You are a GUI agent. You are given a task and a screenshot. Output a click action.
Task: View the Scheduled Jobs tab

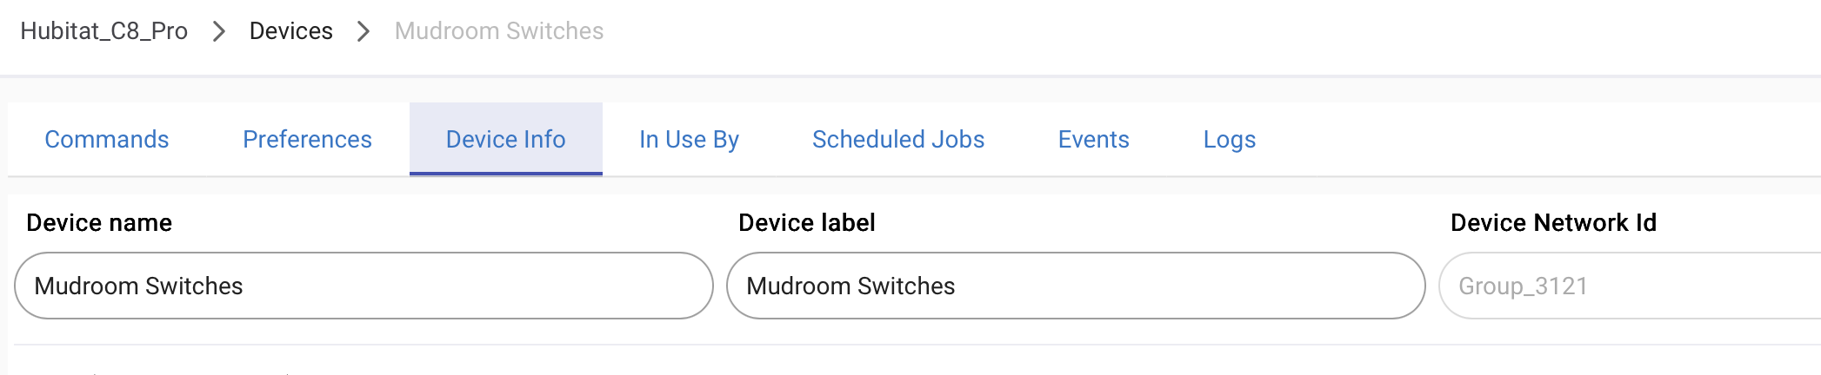pos(898,140)
